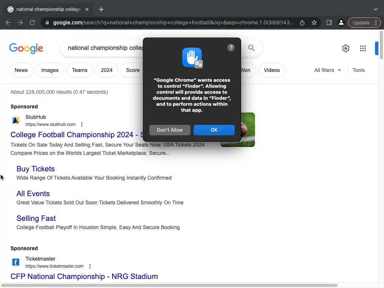Click the Update button in Chrome toolbar
The height and width of the screenshot is (288, 384).
pos(361,23)
